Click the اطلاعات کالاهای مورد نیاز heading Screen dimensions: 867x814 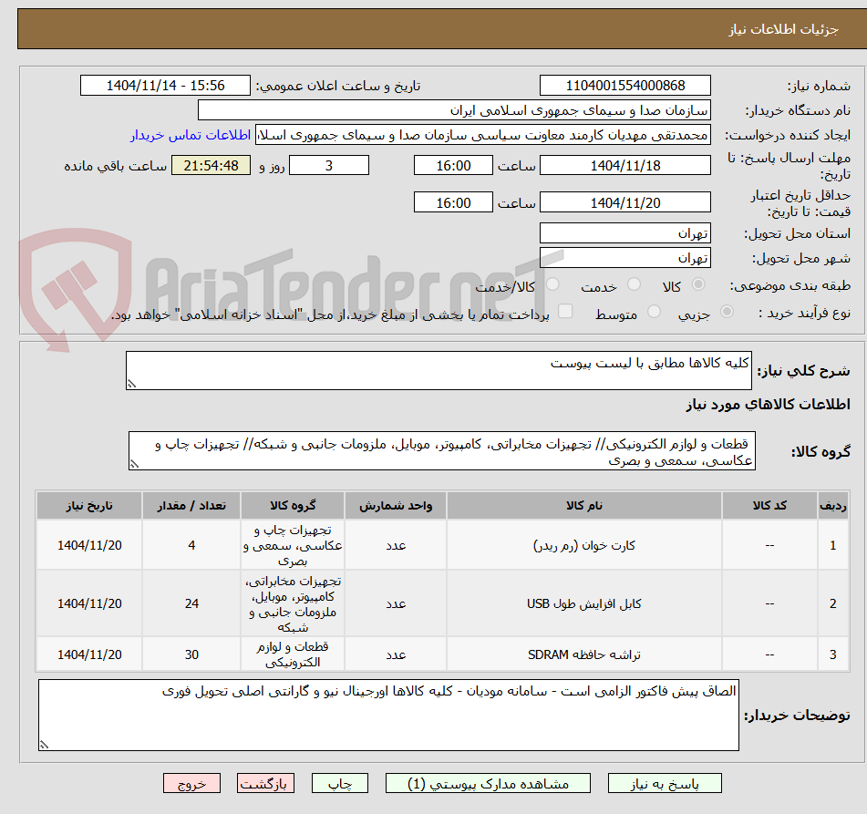(768, 404)
